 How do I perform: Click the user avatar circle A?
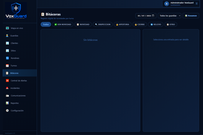(x=167, y=4)
